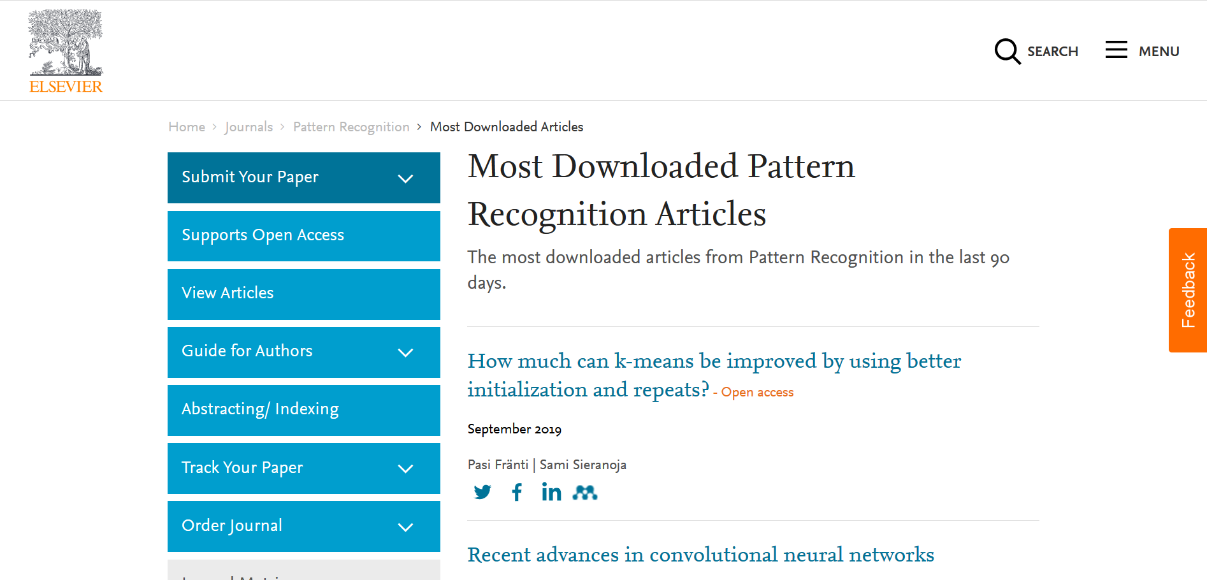
Task: Share the k-means article on LinkedIn
Action: point(551,492)
